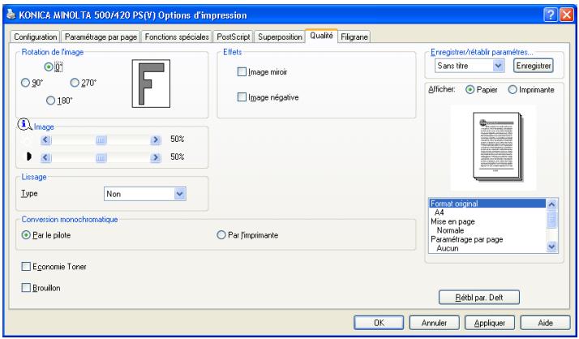Select Mise en page list row
Image resolution: width=579 pixels, height=339 pixels.
click(487, 221)
